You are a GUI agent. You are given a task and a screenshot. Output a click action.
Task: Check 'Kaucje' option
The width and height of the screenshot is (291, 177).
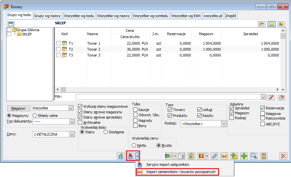(x=135, y=110)
